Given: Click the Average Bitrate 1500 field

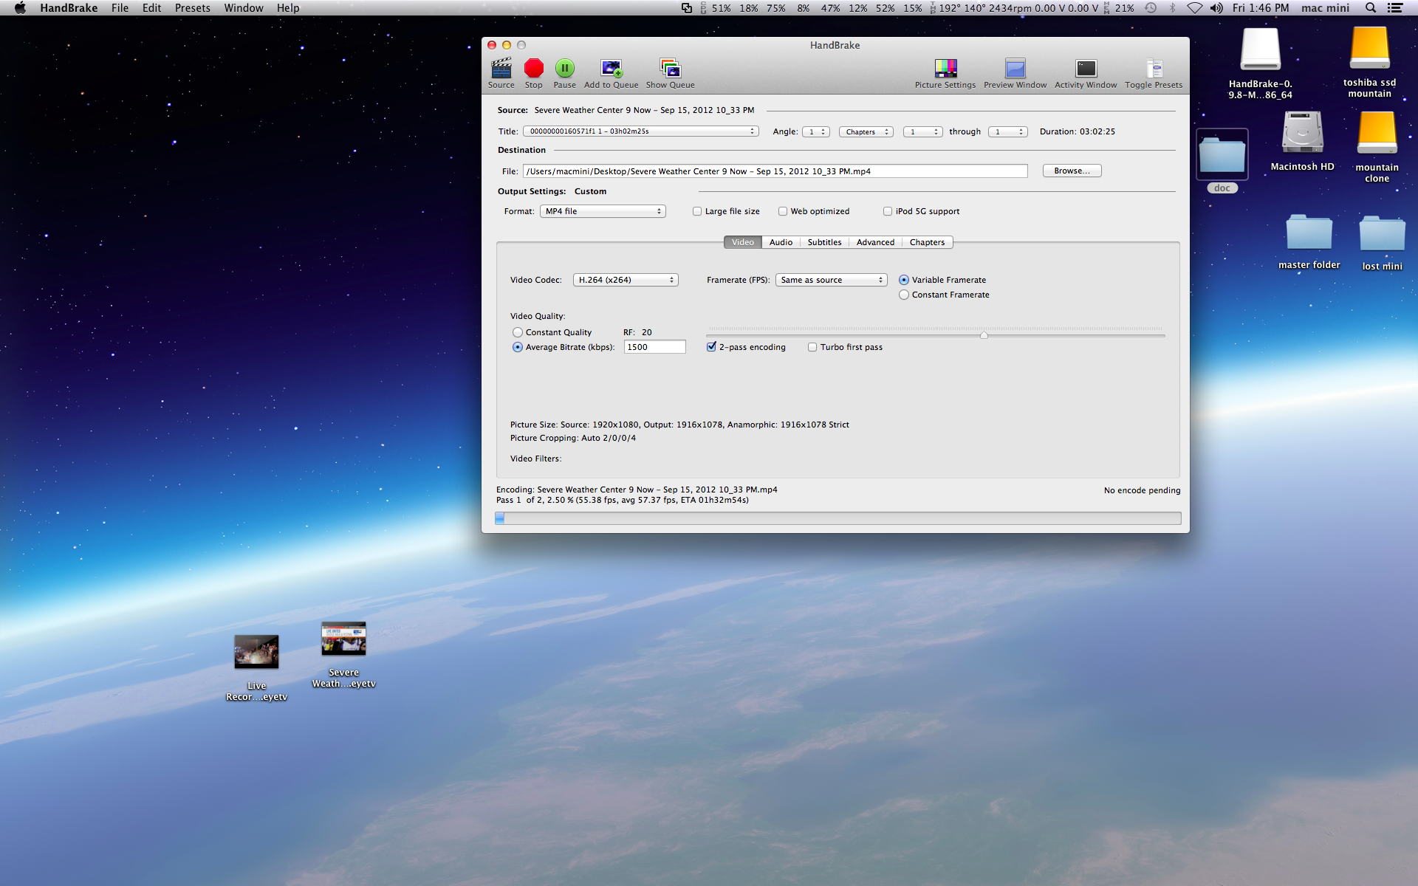Looking at the screenshot, I should (654, 347).
